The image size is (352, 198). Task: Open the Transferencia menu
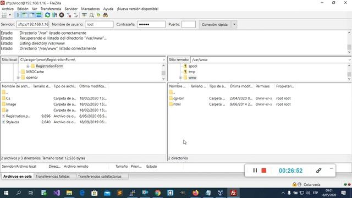pos(51,9)
